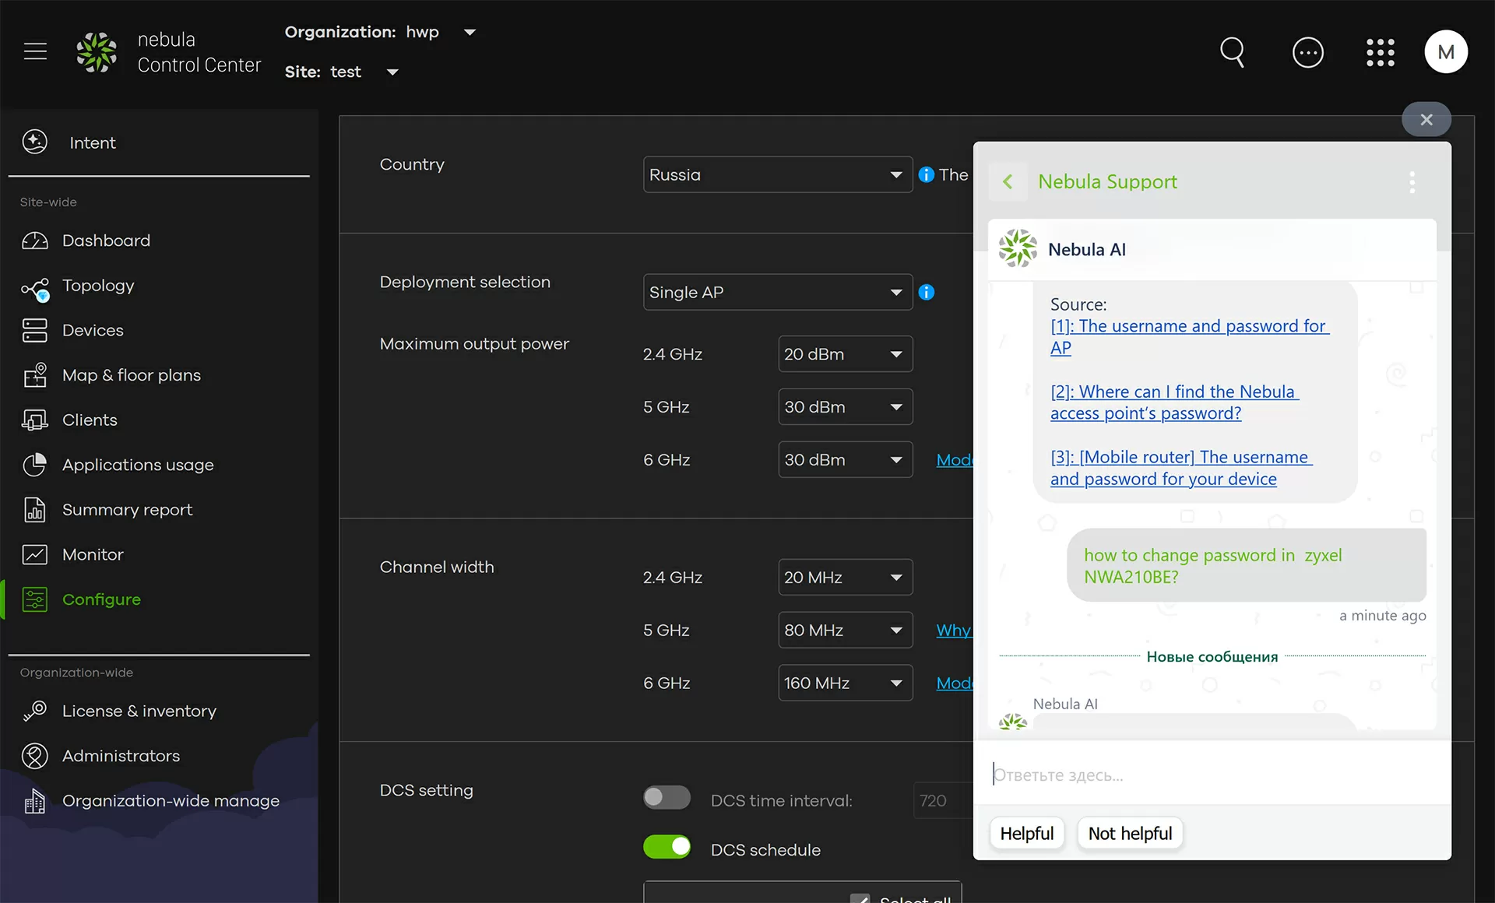The height and width of the screenshot is (903, 1495).
Task: Focus the chat reply input field
Action: (x=1212, y=775)
